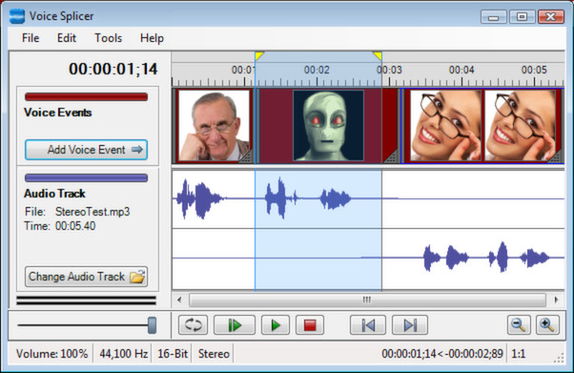The width and height of the screenshot is (574, 373).
Task: Click the scrollbar right arrow
Action: tap(557, 300)
